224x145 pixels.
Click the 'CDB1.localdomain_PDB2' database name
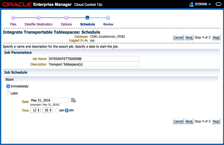[107, 37]
